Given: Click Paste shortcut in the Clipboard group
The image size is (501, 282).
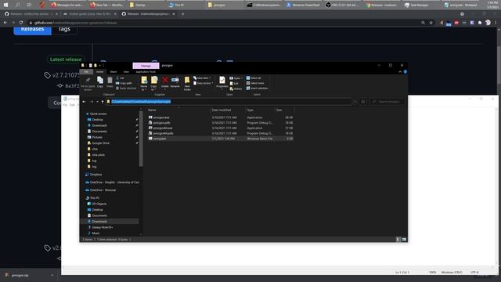Looking at the screenshot, I should 126,89.
